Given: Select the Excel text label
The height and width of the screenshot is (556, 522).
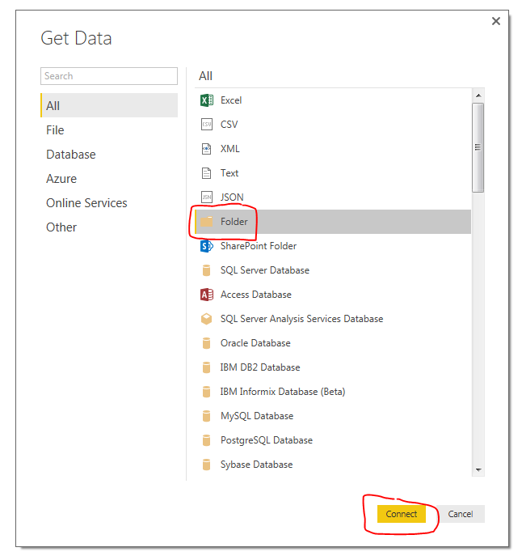Looking at the screenshot, I should 231,100.
